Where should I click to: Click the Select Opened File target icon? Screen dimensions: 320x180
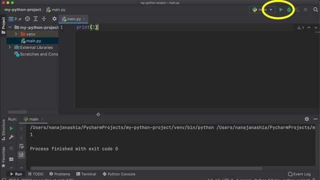[27, 19]
